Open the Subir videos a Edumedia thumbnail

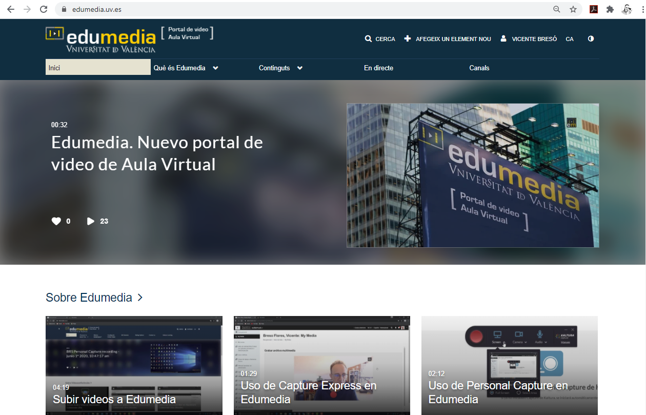[x=134, y=365]
